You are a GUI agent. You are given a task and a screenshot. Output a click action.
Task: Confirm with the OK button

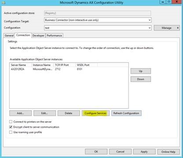96,152
